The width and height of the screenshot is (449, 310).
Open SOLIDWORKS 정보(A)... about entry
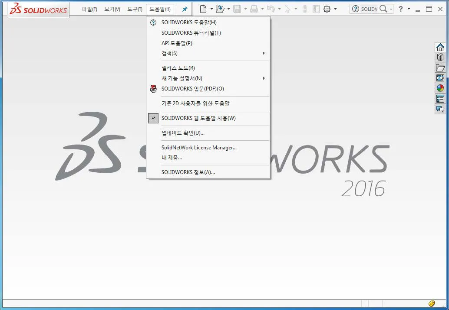[208, 172]
